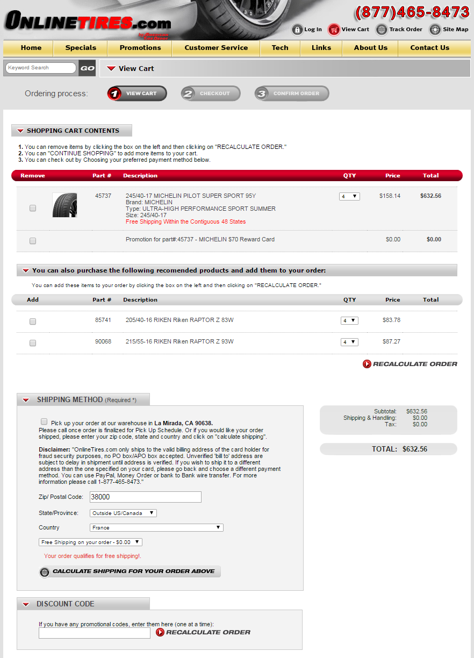Click step 3 Confirm Order process badge
The image size is (474, 658).
[292, 94]
